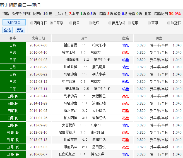Click the 日 职 联 cell in the 2013-08-10 row
183x158 pixels.
pyautogui.click(x=13, y=133)
